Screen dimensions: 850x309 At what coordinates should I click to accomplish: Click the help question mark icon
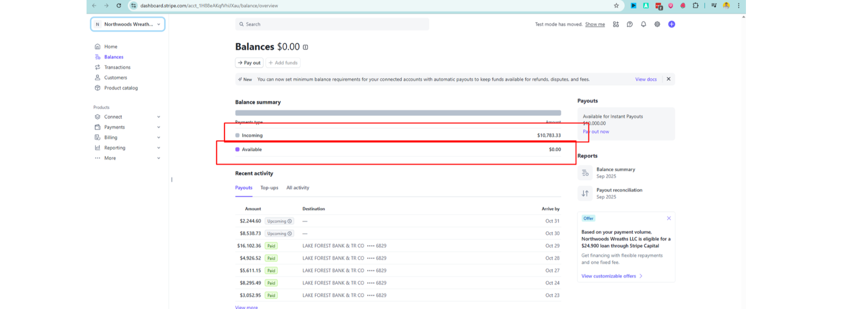(x=630, y=24)
